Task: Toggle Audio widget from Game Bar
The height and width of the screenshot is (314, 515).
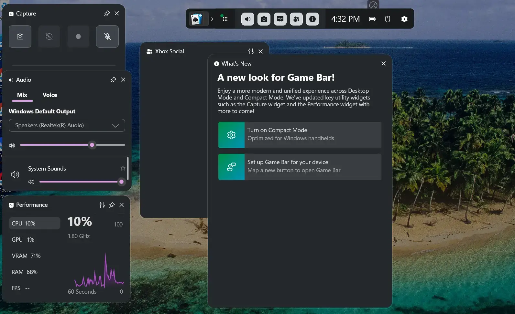Action: (248, 19)
